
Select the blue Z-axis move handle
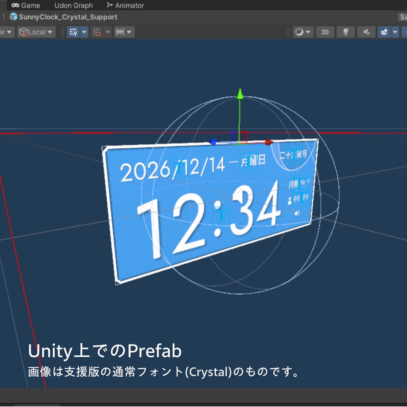click(213, 142)
